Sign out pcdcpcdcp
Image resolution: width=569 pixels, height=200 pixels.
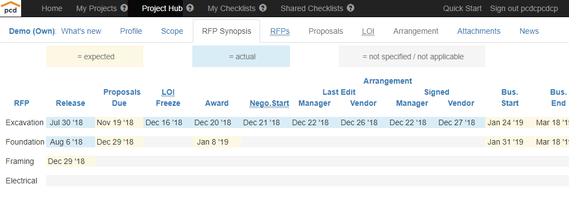point(524,8)
